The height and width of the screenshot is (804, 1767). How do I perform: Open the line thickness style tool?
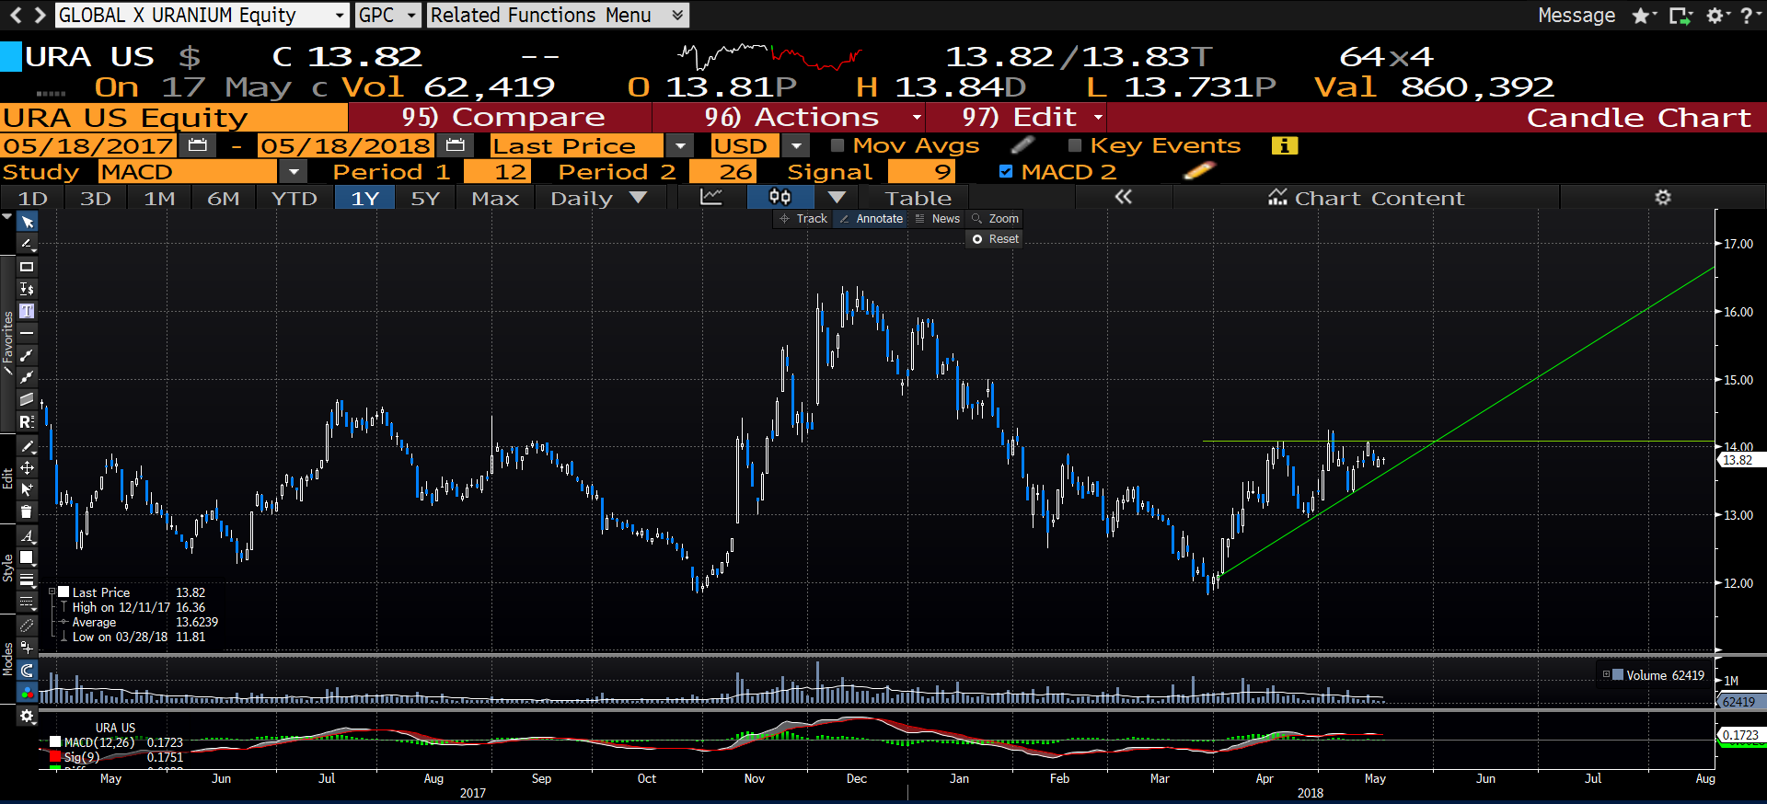[x=27, y=580]
